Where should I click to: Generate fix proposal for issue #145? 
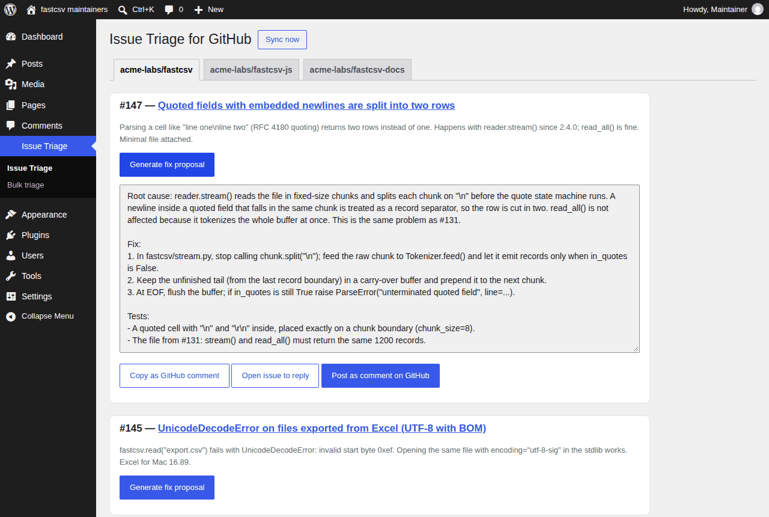(x=167, y=488)
